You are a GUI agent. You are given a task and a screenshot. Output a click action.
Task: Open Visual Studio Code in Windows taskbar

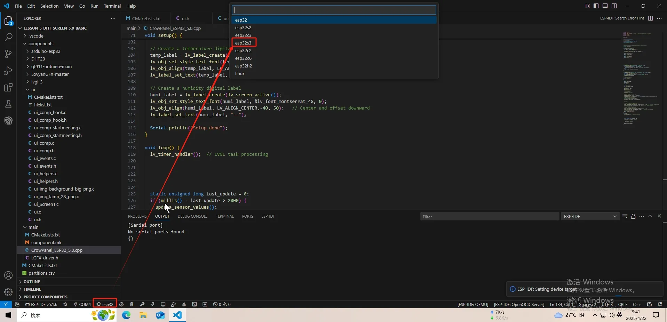tap(177, 315)
